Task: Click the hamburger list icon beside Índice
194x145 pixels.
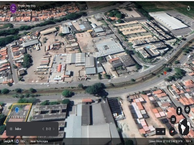Action: [x=11, y=129]
